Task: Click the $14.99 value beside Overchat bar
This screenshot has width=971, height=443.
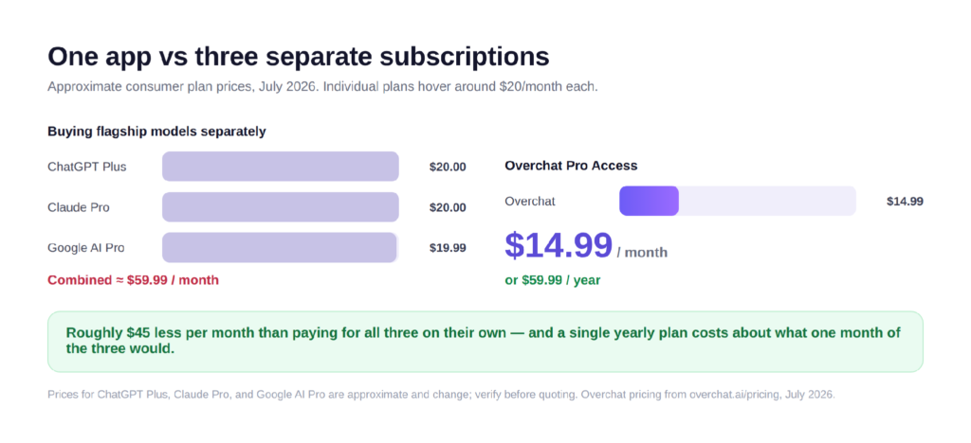Action: [x=905, y=202]
